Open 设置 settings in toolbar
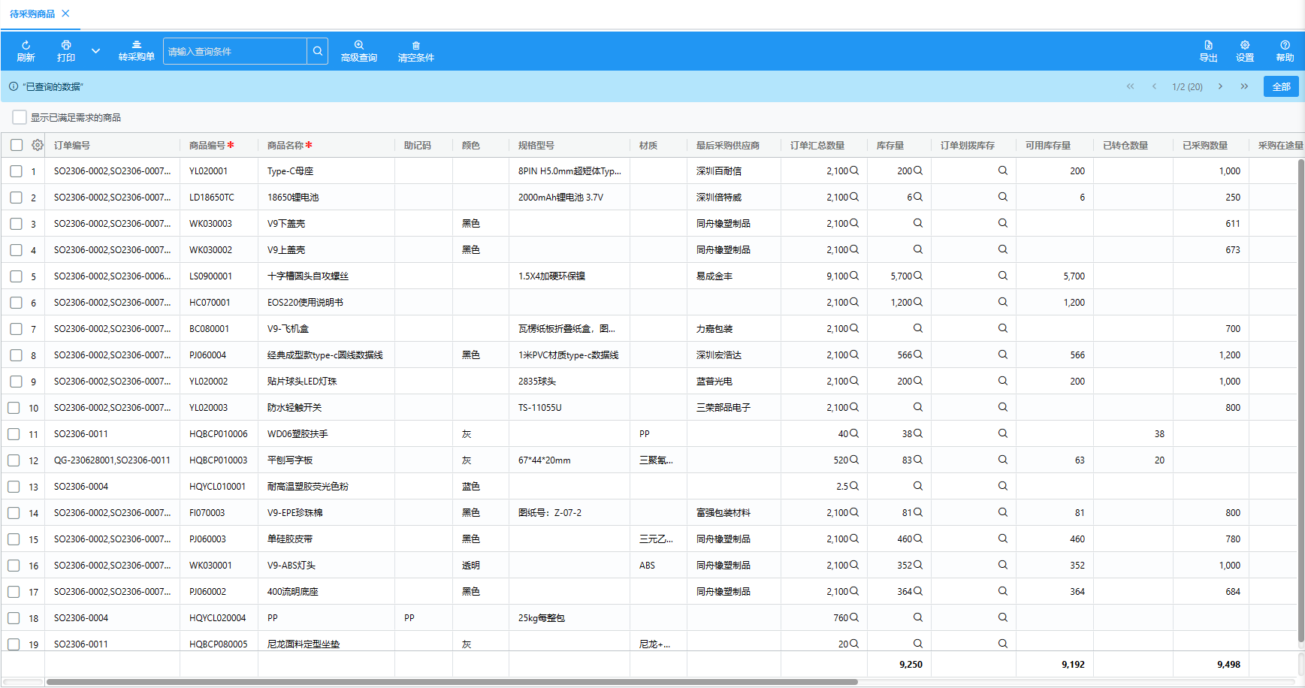Viewport: 1305px width, 688px height. coord(1245,45)
